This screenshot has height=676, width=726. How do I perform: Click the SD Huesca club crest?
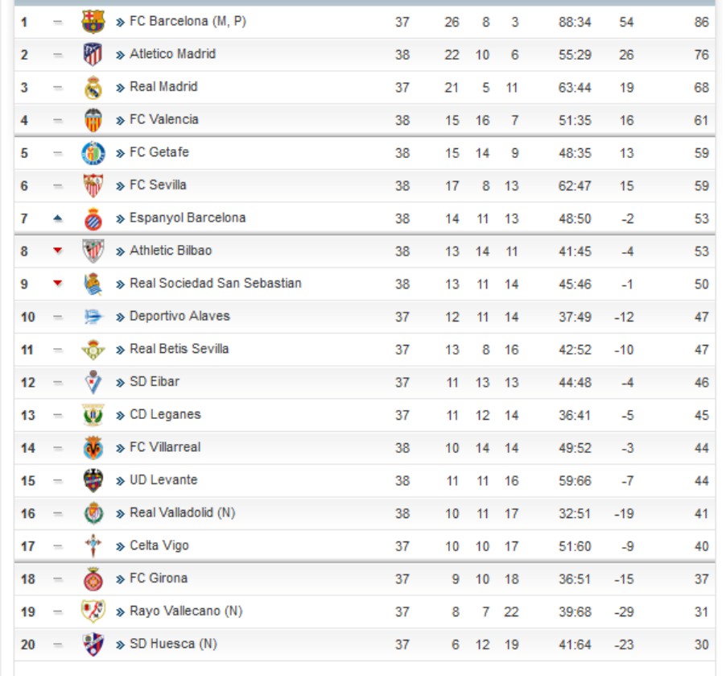tap(93, 645)
